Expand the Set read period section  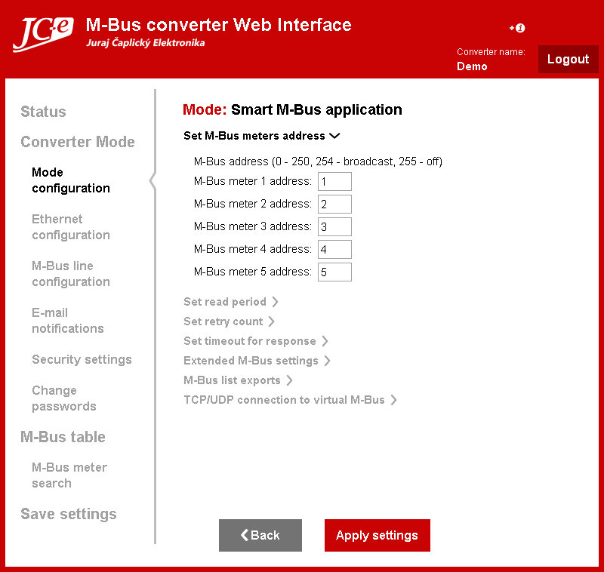pos(230,302)
